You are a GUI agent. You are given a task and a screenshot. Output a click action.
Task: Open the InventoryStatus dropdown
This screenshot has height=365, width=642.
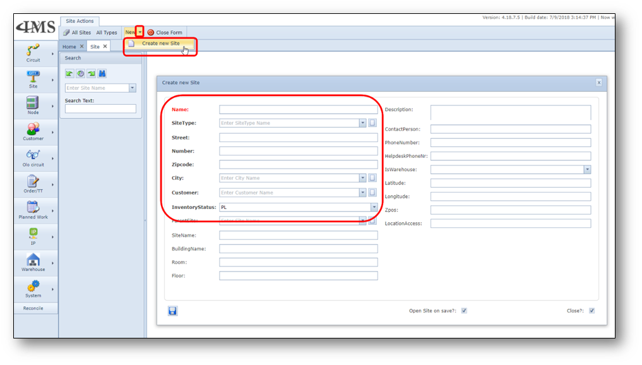tap(374, 207)
